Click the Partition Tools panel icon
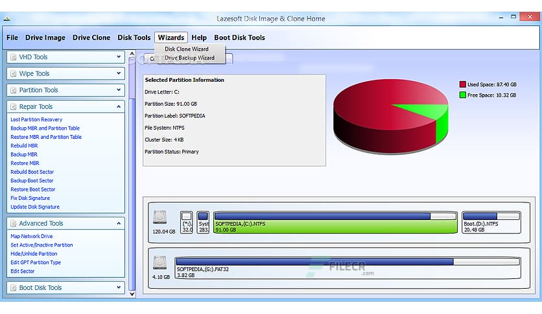The width and height of the screenshot is (542, 314). point(14,90)
